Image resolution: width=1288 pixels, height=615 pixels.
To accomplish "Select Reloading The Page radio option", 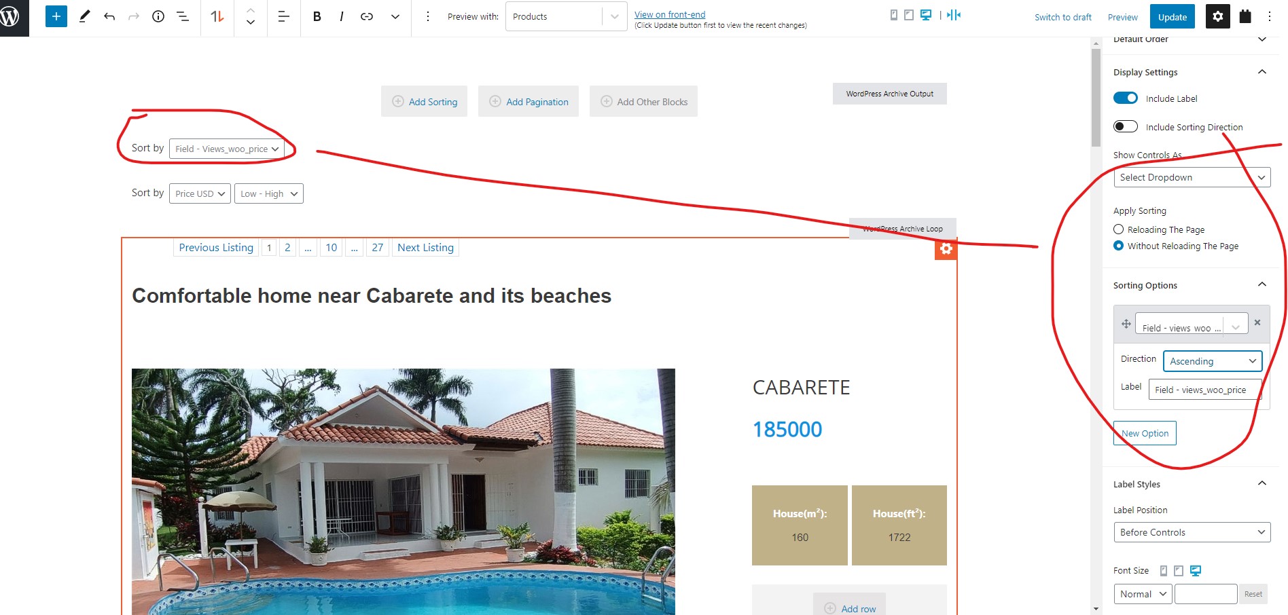I will [x=1119, y=229].
